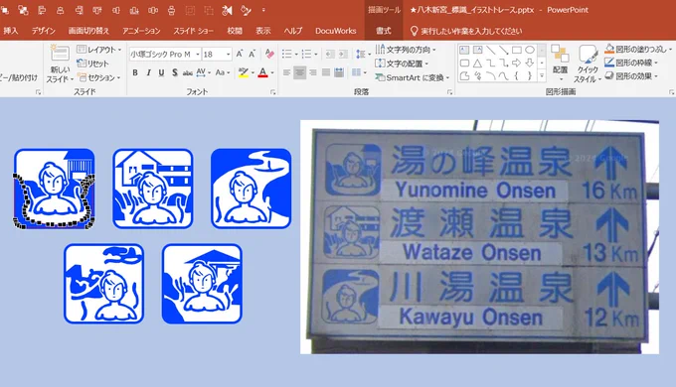Open 文字列の方向 text direction dropdown

pyautogui.click(x=406, y=50)
